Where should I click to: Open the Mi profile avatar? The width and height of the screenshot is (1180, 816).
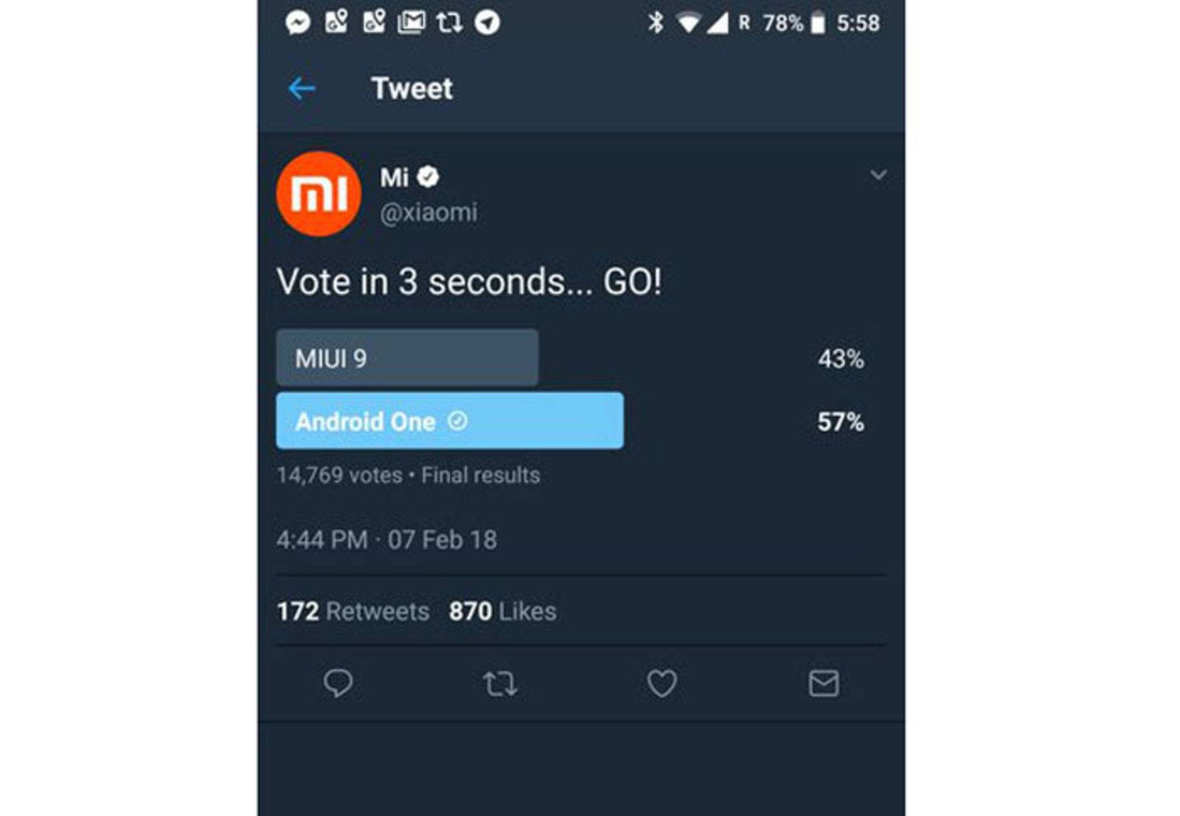[x=318, y=194]
